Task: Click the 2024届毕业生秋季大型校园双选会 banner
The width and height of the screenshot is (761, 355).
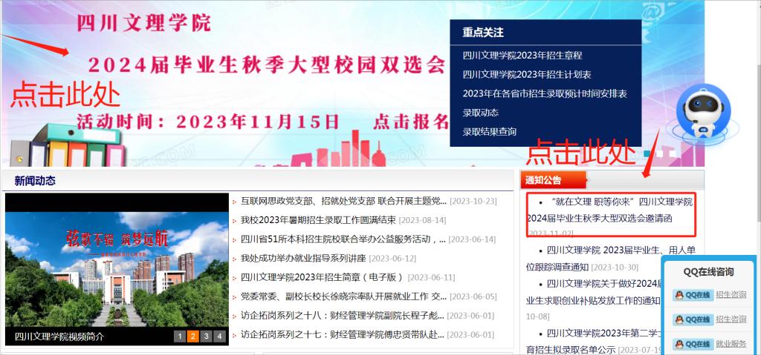Action: pyautogui.click(x=267, y=64)
